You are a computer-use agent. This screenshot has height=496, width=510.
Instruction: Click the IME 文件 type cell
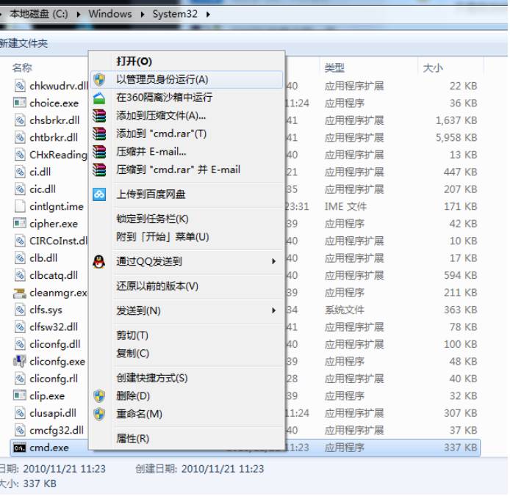coord(345,207)
